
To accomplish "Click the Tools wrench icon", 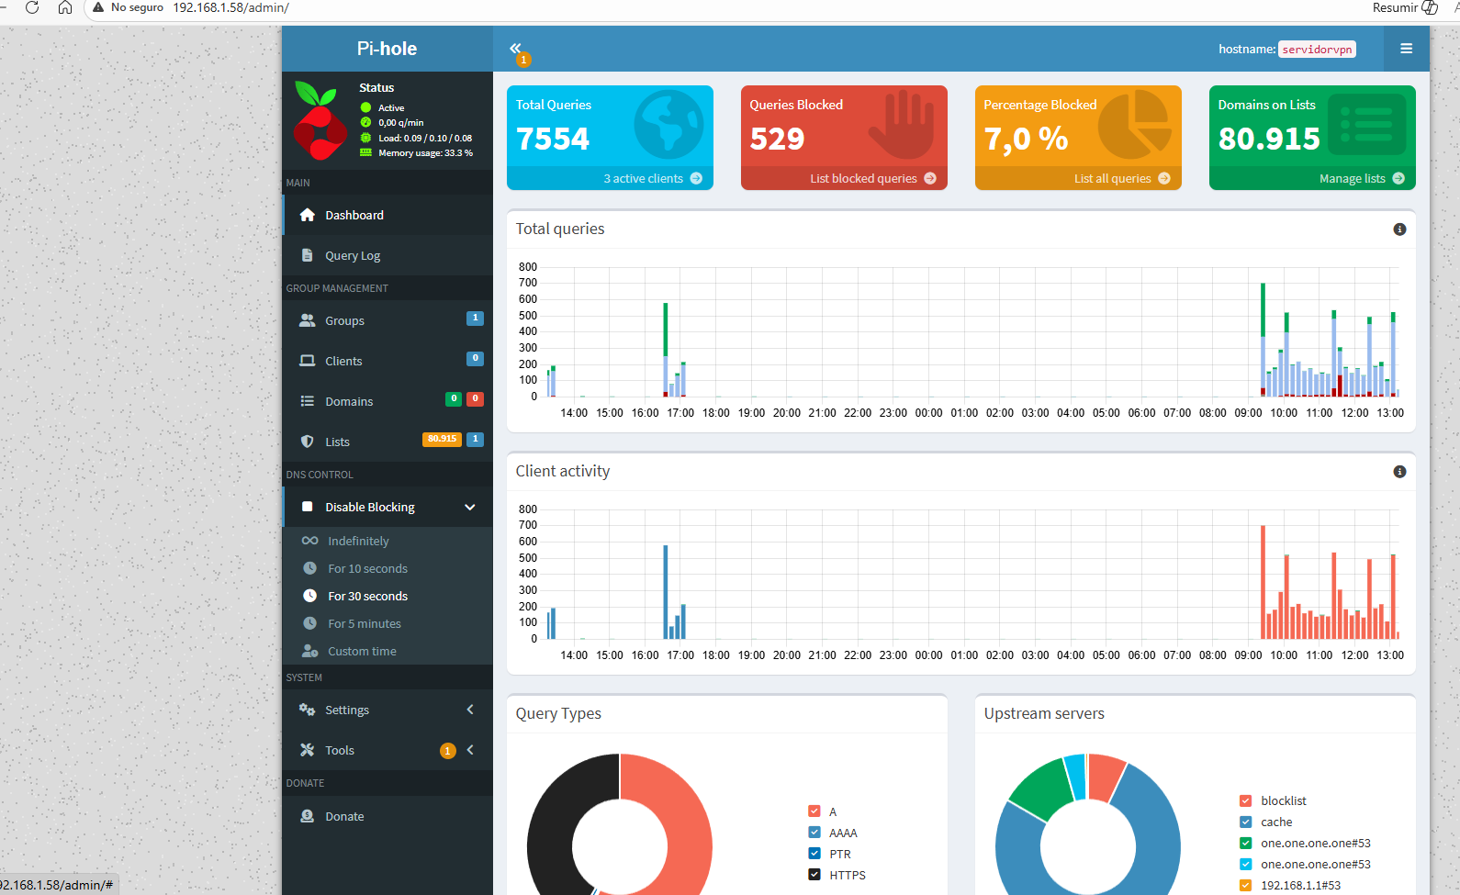I will click(x=308, y=750).
